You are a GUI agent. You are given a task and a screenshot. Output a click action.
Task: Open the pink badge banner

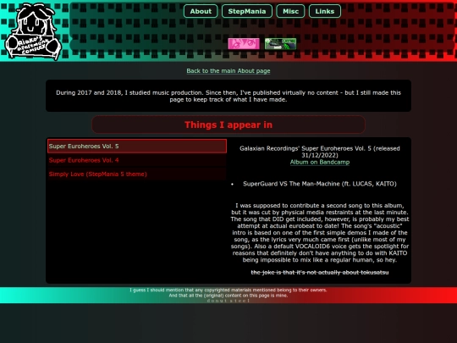coord(244,44)
